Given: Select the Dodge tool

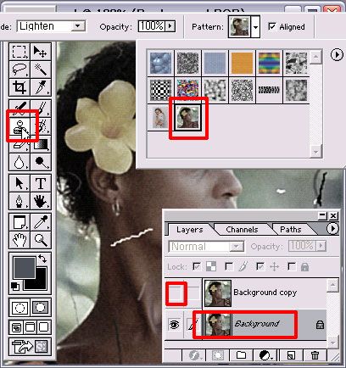Looking at the screenshot, I should pos(41,162).
